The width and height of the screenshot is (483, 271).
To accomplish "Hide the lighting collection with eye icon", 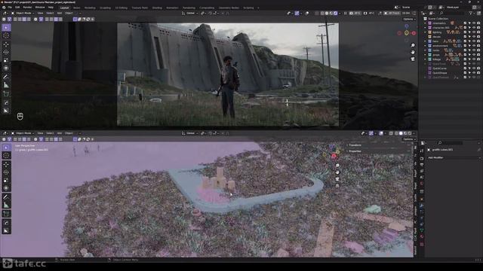I will (x=474, y=32).
